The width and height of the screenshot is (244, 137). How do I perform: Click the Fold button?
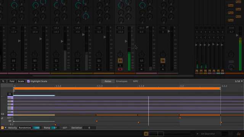[x=12, y=81]
